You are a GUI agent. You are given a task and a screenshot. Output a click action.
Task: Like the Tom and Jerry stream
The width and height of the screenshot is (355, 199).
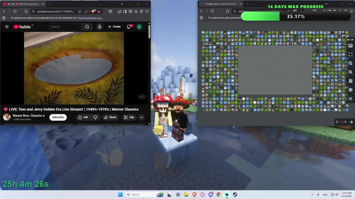click(83, 117)
